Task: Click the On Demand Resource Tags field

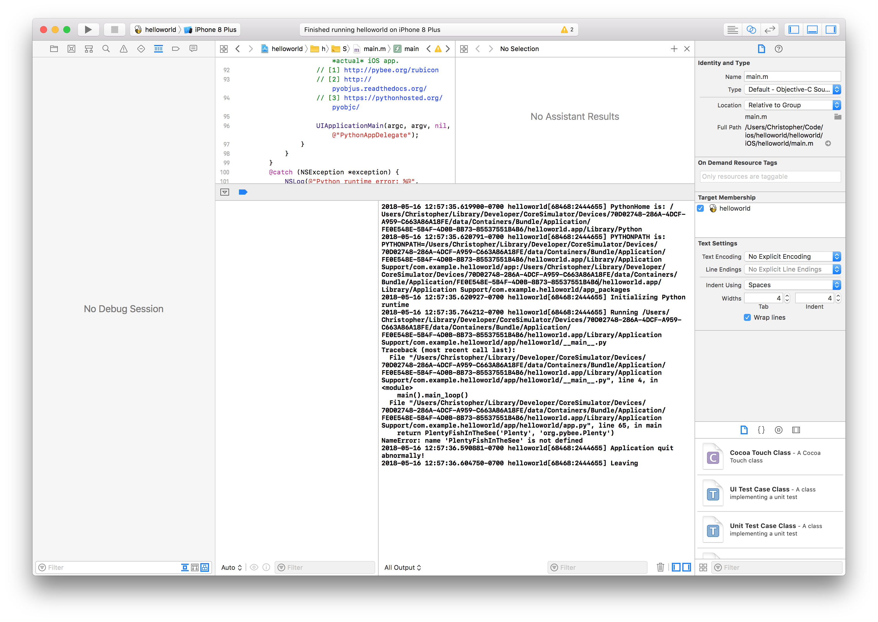Action: pyautogui.click(x=770, y=176)
